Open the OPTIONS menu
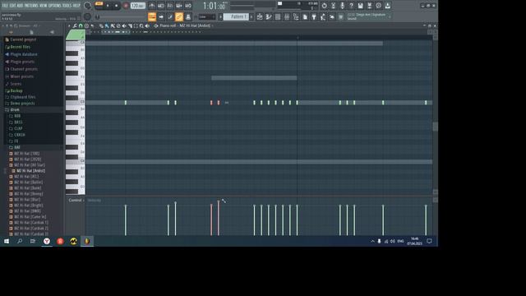The width and height of the screenshot is (526, 296). (x=55, y=6)
